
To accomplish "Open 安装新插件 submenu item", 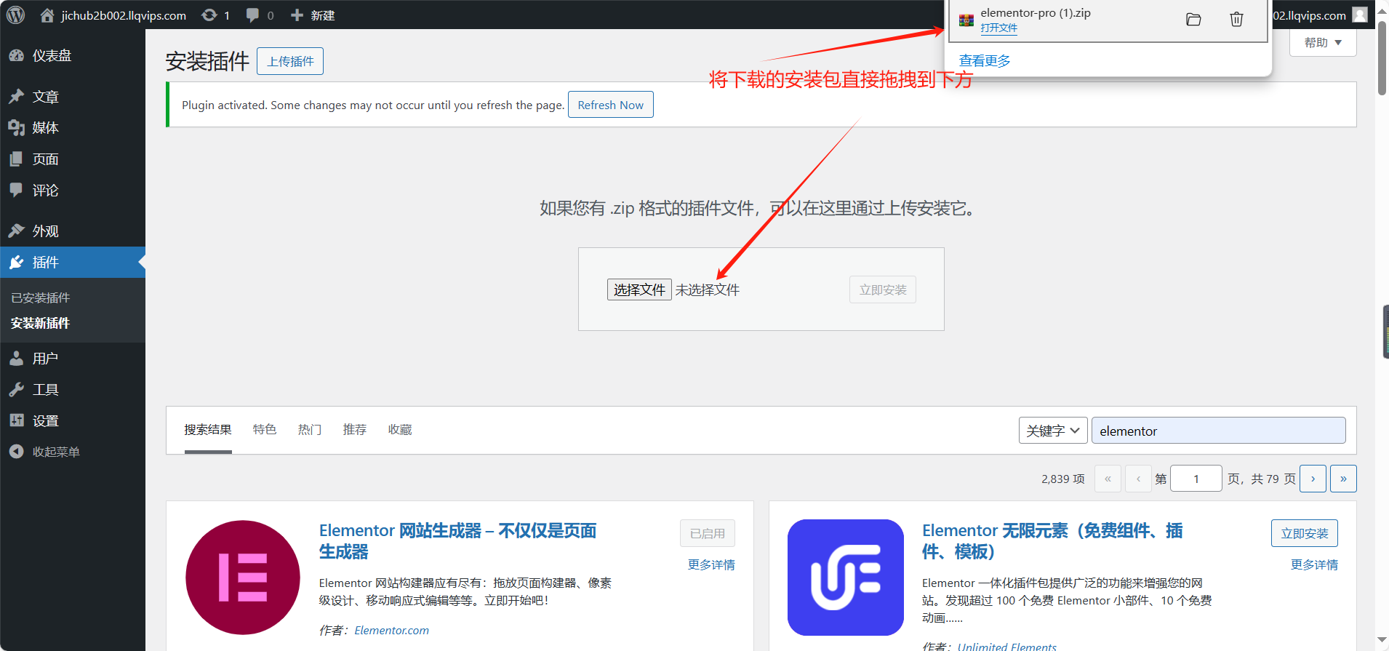I will [41, 324].
